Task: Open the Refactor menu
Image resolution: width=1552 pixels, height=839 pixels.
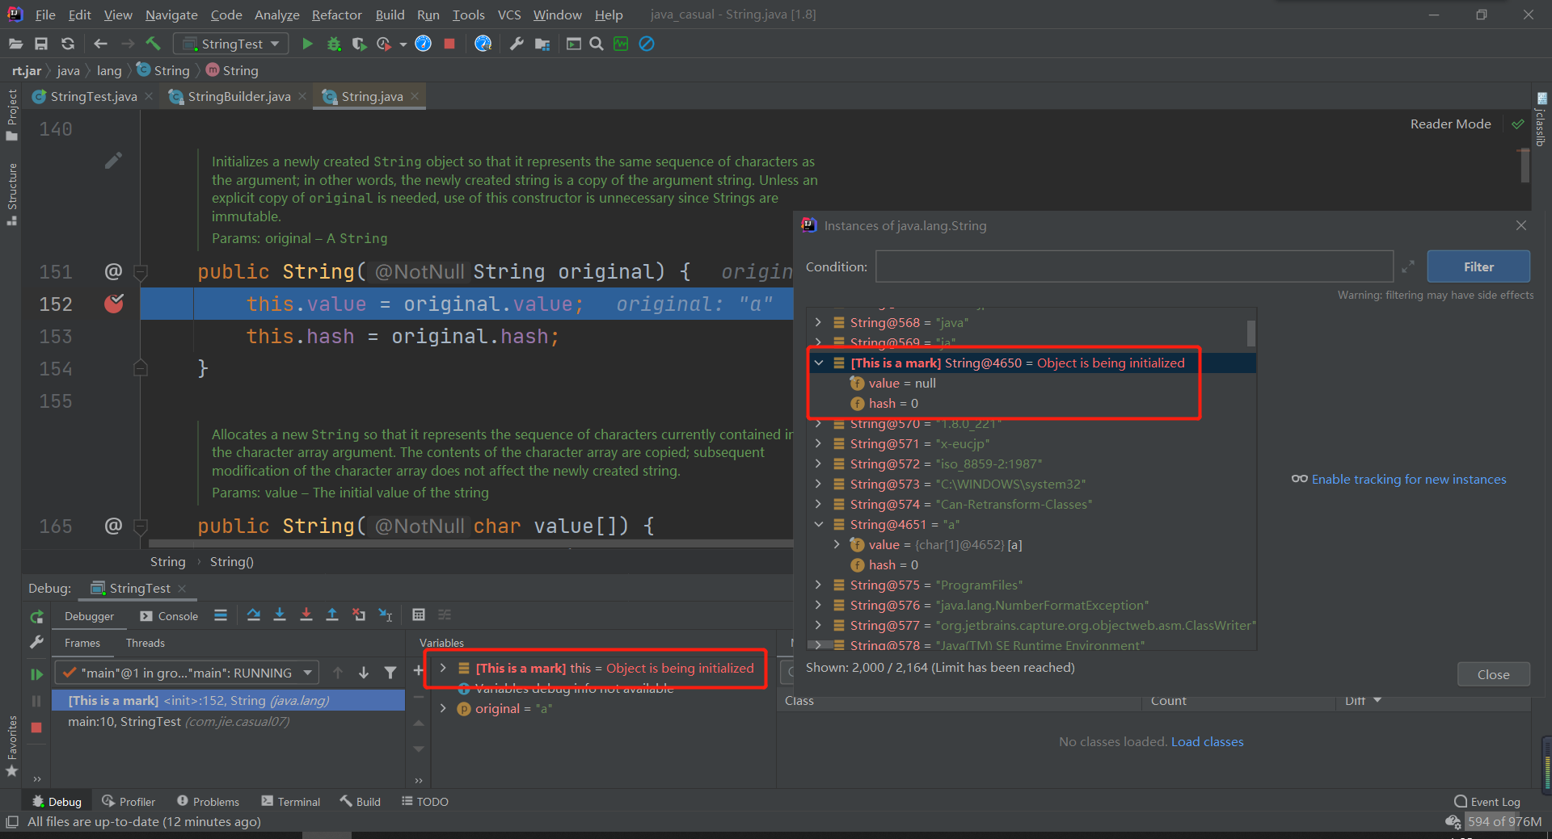Action: [336, 15]
